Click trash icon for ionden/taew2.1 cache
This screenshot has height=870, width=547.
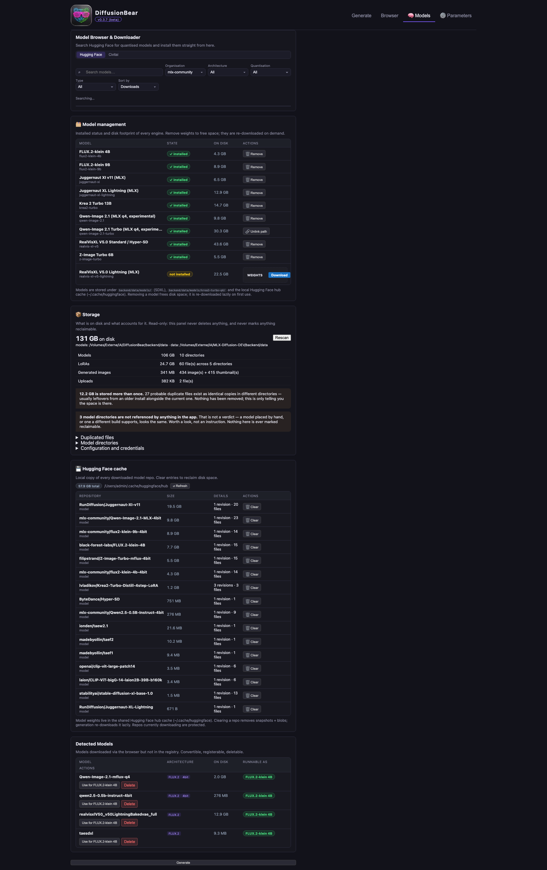click(x=248, y=628)
